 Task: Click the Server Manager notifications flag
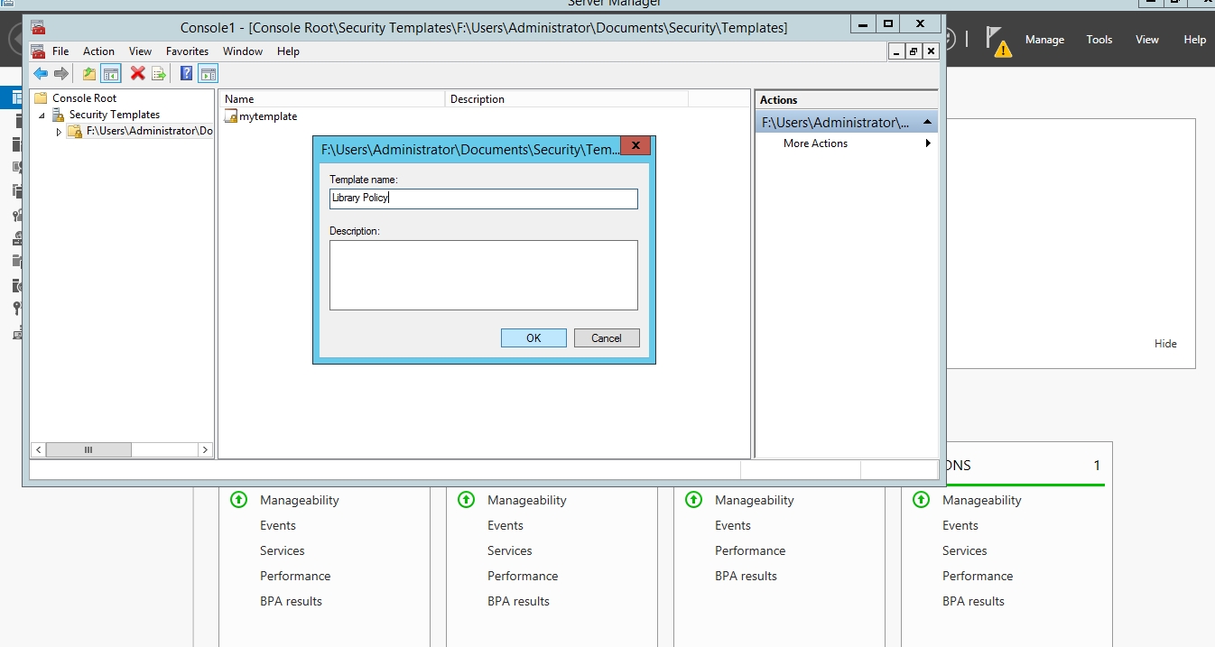tap(997, 40)
